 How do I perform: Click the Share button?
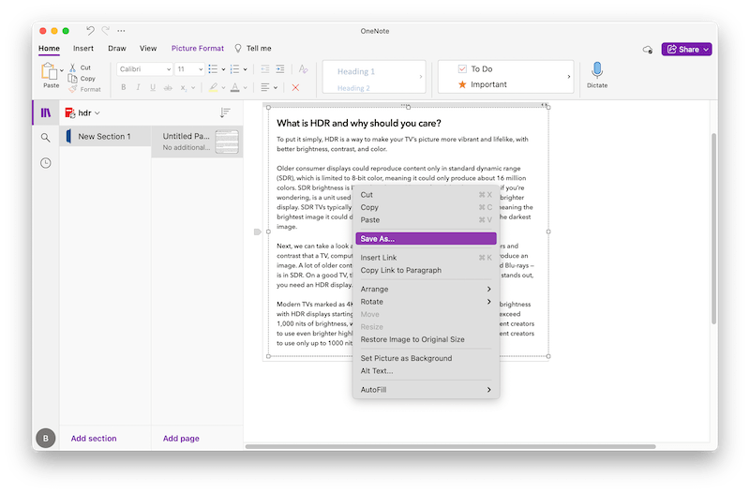coord(686,49)
